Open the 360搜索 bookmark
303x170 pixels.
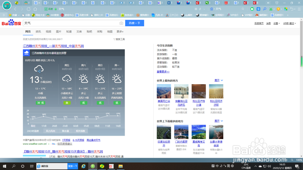53,15
